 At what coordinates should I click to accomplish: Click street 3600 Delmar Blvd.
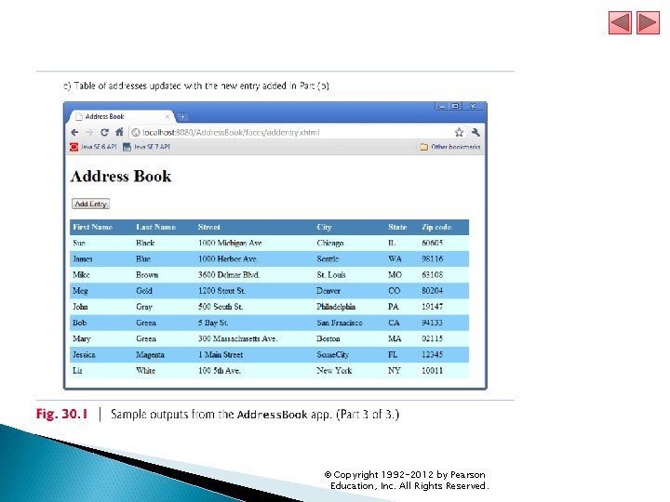click(229, 275)
